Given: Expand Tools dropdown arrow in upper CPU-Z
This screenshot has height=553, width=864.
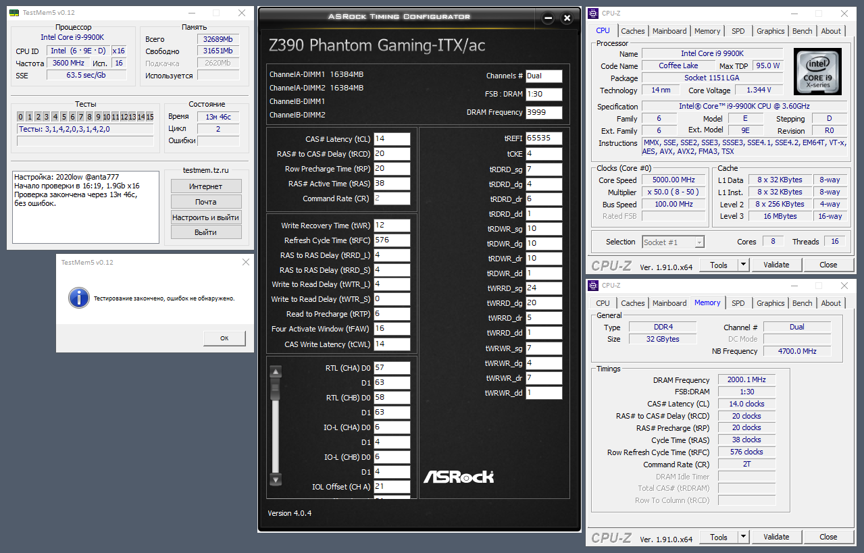Looking at the screenshot, I should (743, 265).
